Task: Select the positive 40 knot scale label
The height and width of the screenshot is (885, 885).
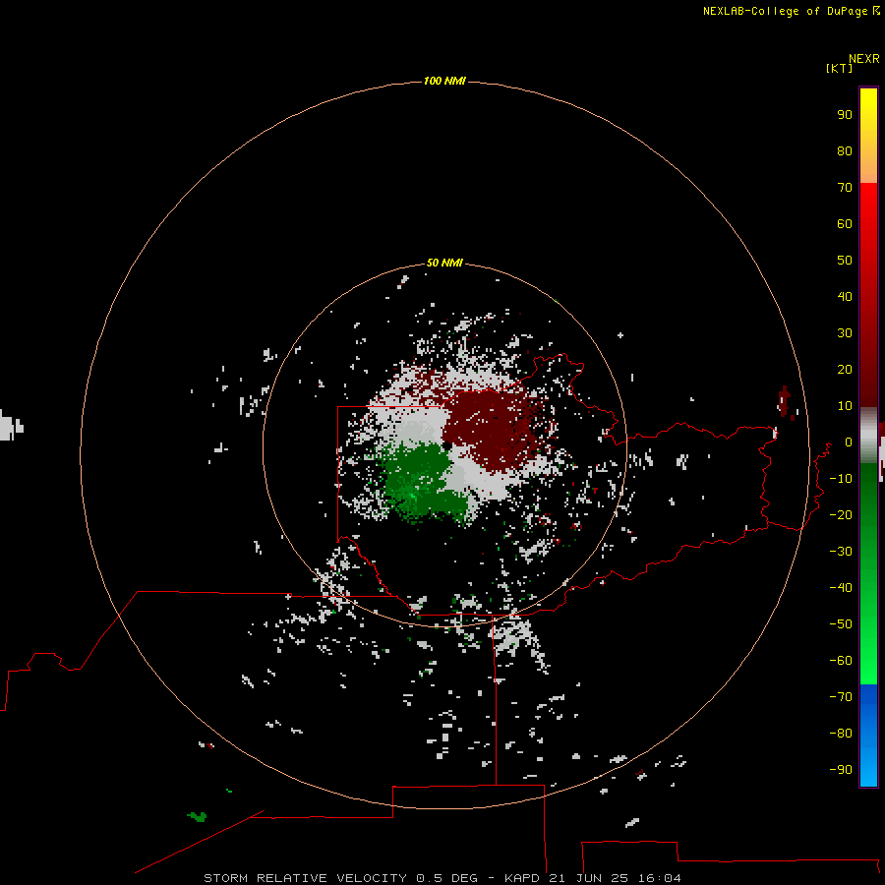Action: (x=845, y=297)
